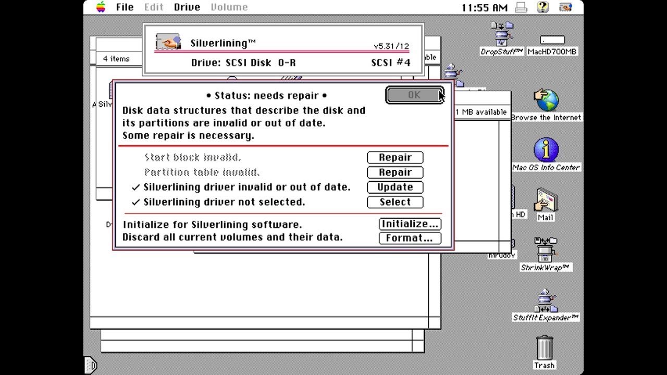Repair the invalid start block
The width and height of the screenshot is (667, 375).
coord(395,157)
